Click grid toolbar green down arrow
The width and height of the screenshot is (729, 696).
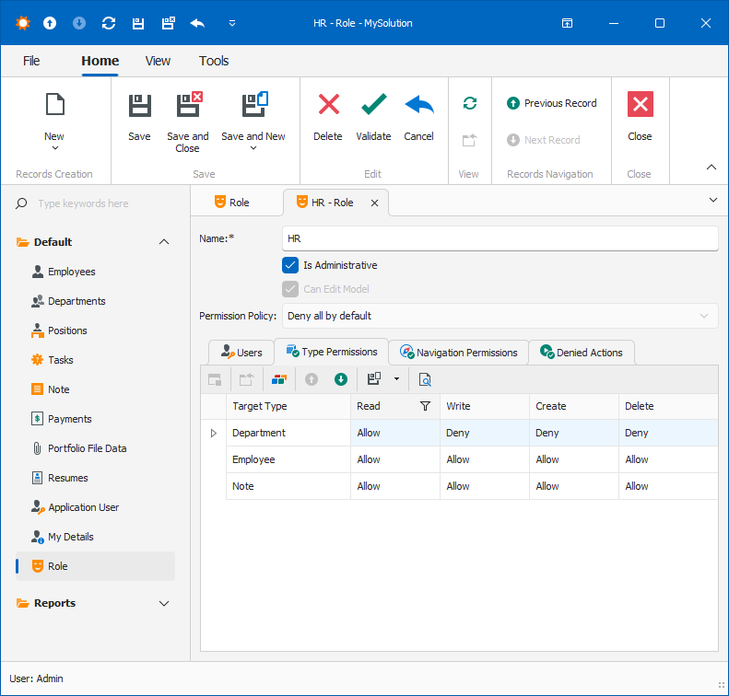(341, 380)
